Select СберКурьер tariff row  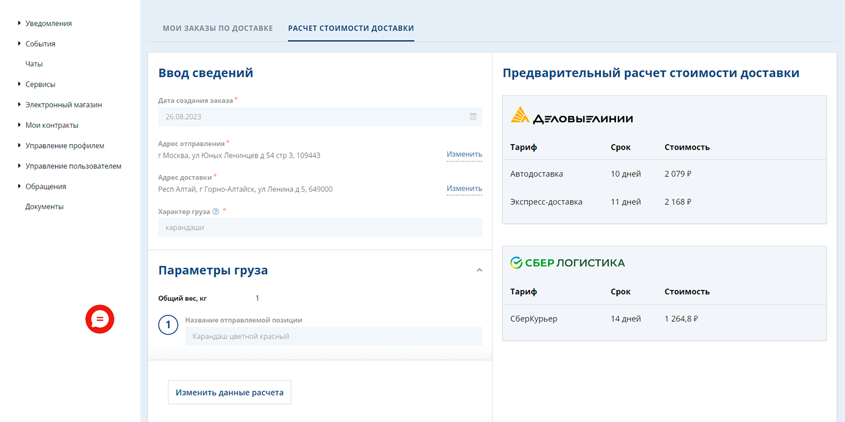point(664,318)
